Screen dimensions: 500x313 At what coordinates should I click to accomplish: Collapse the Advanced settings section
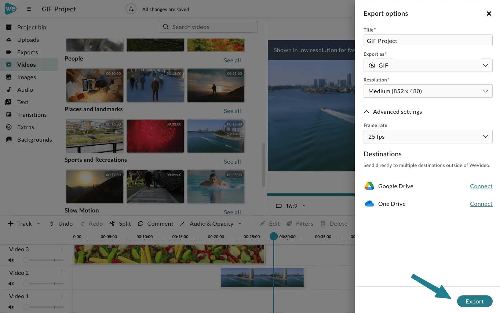click(393, 112)
